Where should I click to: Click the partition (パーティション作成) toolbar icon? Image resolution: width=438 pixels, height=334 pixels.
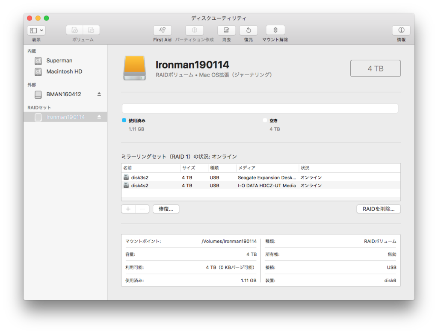(x=195, y=30)
